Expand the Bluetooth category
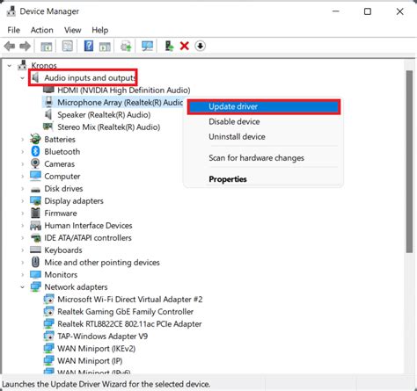The width and height of the screenshot is (417, 391). [22, 152]
